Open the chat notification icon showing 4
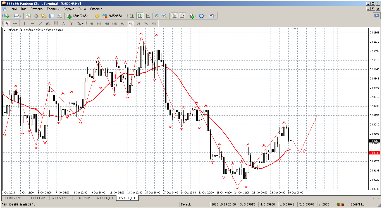This screenshot has height=208, width=382. [377, 16]
